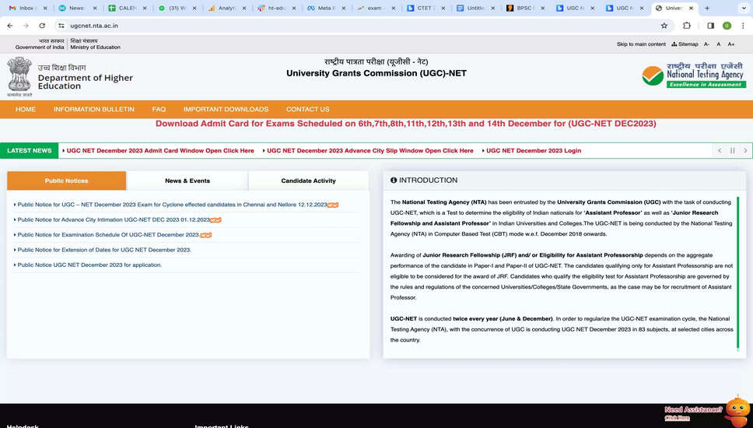Bookmark this page with the star icon

pyautogui.click(x=664, y=26)
